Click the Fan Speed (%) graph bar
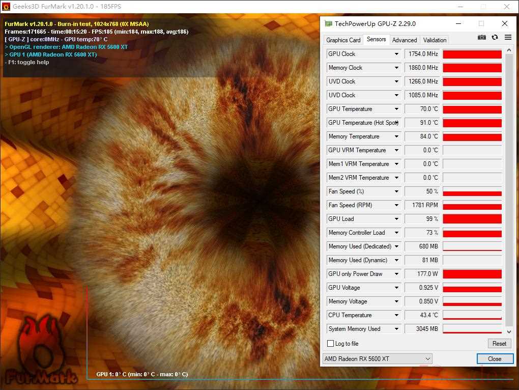The width and height of the screenshot is (519, 390). pos(472,191)
